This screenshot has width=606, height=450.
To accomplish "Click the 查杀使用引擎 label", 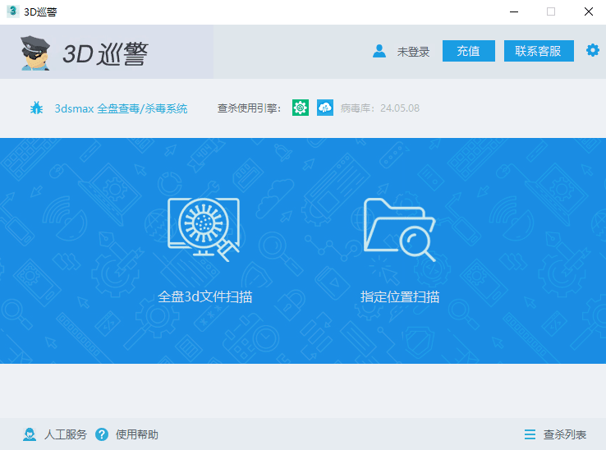I will point(249,108).
